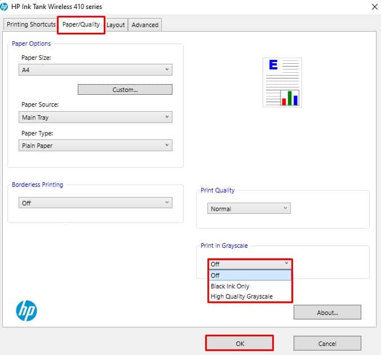Switch to the Printing Shortcuts tab
This screenshot has height=355, width=381.
[31, 24]
